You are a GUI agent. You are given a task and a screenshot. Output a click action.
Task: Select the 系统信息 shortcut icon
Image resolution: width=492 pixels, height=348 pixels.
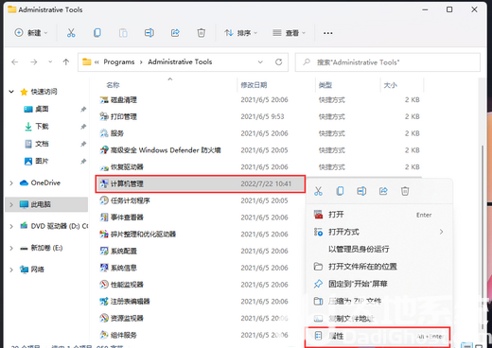point(104,268)
